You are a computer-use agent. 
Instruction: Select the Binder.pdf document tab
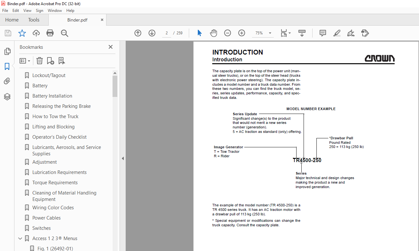pyautogui.click(x=77, y=20)
